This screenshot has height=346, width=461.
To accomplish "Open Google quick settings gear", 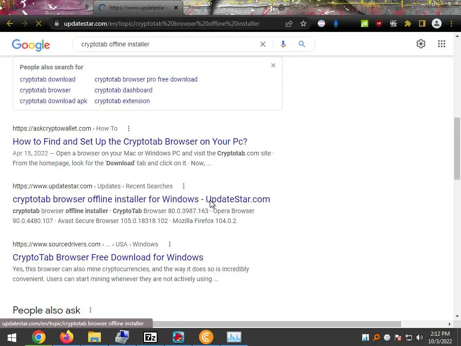I will coord(421,44).
